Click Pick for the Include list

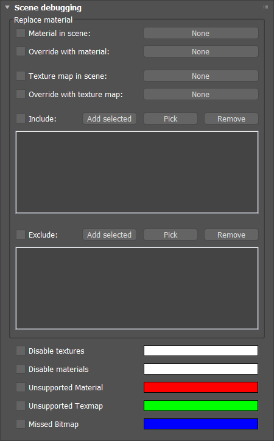pos(170,118)
